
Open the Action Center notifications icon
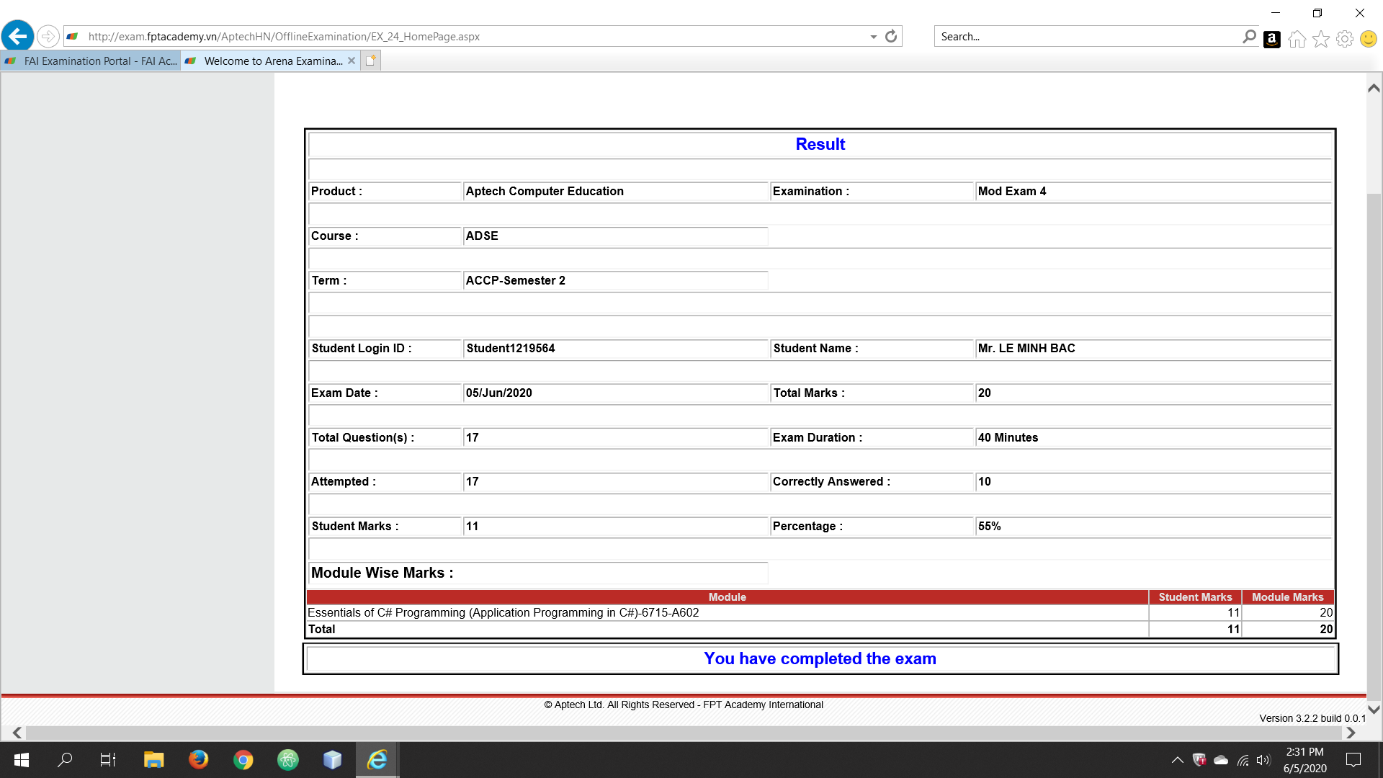point(1353,760)
